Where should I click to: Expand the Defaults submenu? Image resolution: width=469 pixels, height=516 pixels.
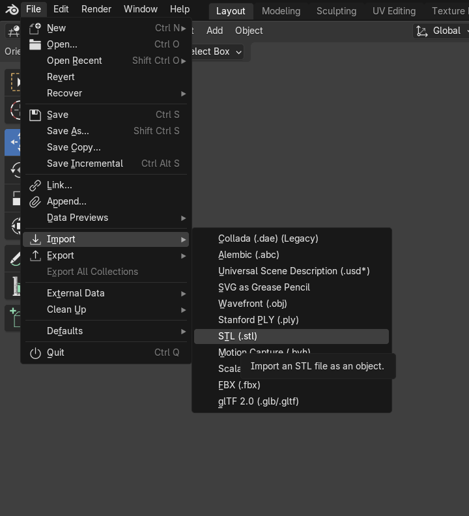tap(106, 331)
